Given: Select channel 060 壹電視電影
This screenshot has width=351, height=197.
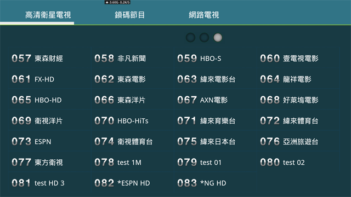Looking at the screenshot, I should point(298,59).
